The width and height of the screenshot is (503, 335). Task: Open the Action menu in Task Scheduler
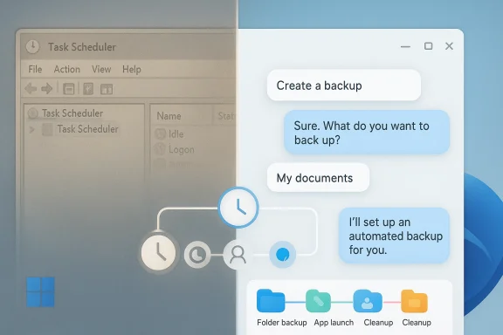(x=66, y=69)
